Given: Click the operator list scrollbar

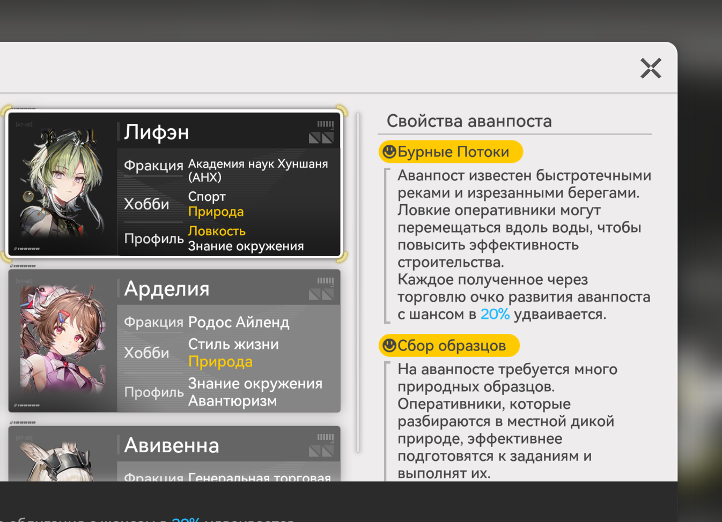Looking at the screenshot, I should pyautogui.click(x=358, y=282).
